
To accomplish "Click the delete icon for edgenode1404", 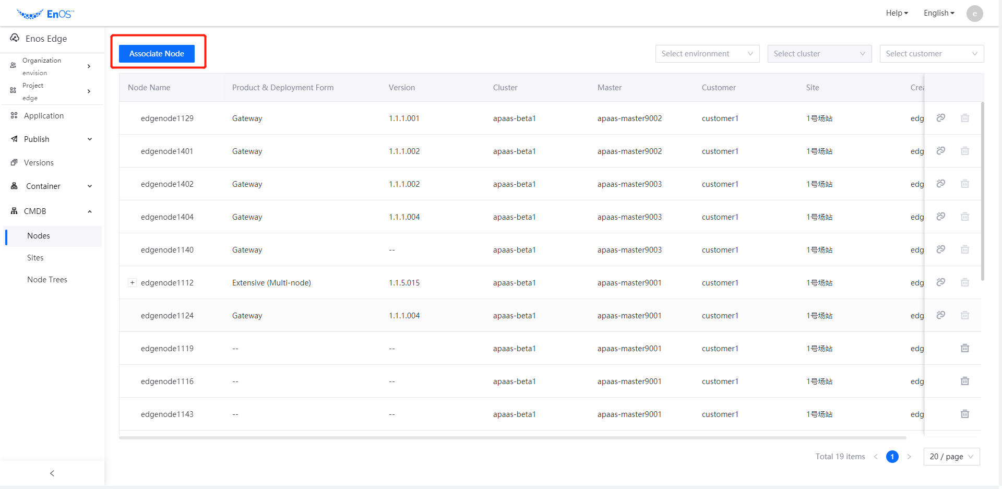I will point(965,217).
